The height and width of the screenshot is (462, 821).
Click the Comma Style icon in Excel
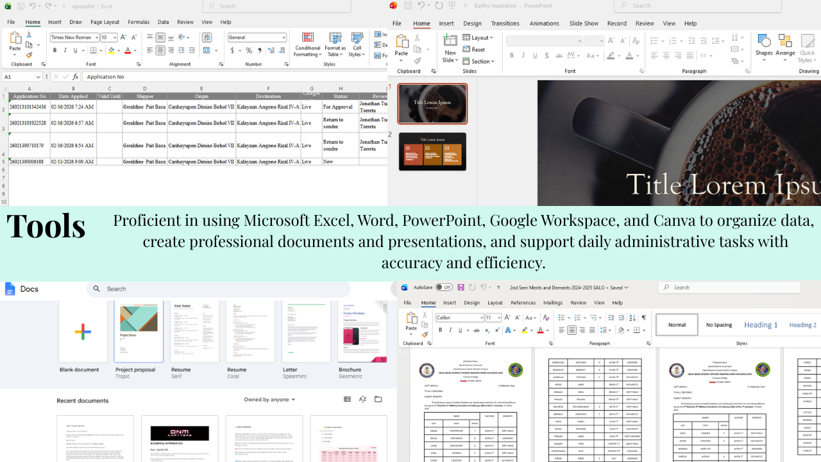tap(259, 50)
